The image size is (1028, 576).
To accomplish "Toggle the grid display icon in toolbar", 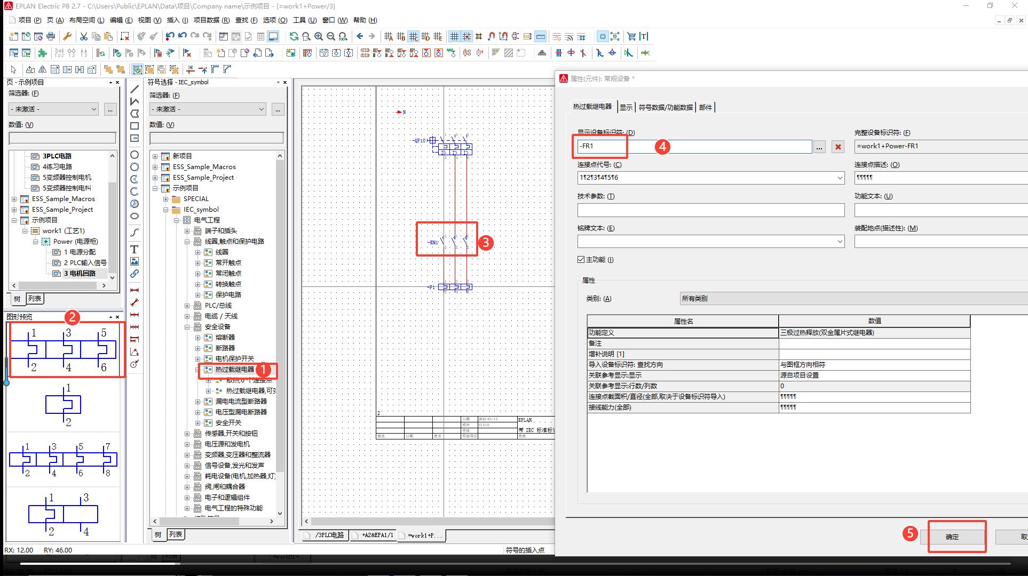I will 454,36.
